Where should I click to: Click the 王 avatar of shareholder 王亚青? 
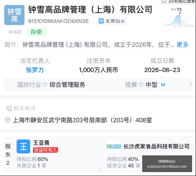tap(24, 146)
